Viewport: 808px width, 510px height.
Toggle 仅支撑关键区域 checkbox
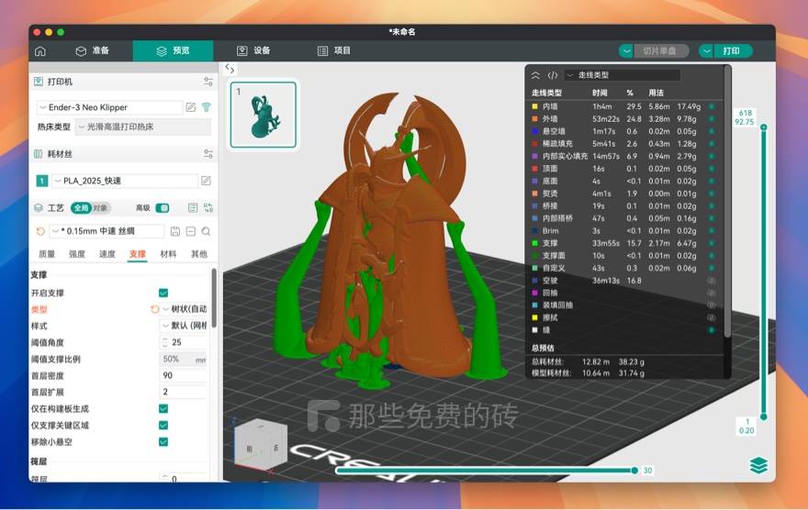[163, 425]
